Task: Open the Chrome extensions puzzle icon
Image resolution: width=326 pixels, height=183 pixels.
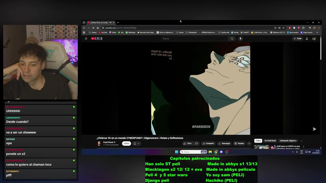Action: (303, 28)
